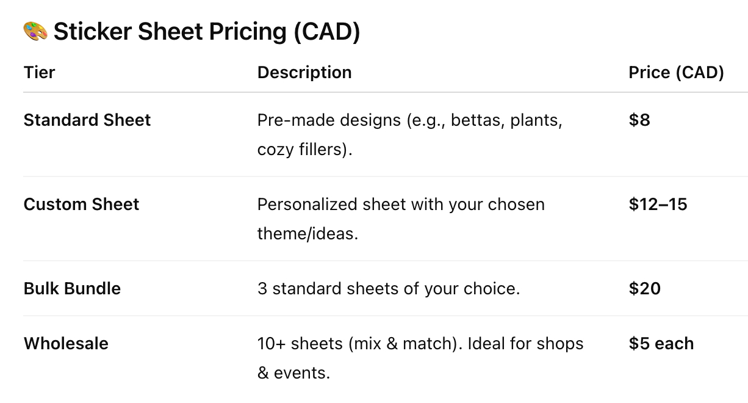Click the pre-made designs description text

click(x=409, y=120)
